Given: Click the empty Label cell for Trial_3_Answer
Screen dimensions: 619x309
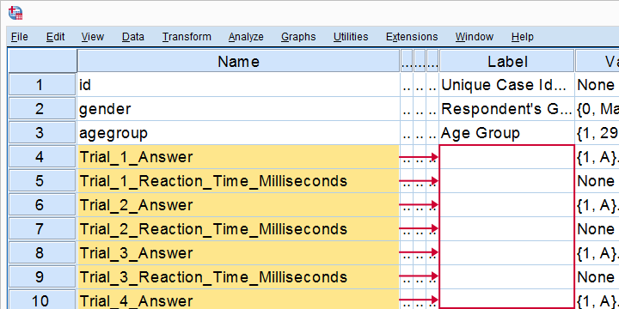Looking at the screenshot, I should click(x=507, y=253).
